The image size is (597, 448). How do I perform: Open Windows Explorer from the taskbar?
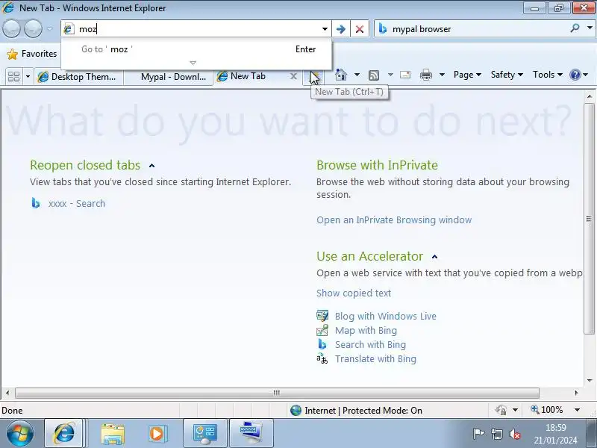coord(113,434)
